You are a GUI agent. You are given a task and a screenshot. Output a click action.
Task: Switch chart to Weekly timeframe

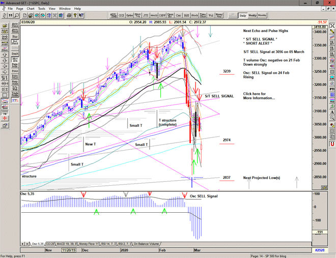(x=253, y=16)
